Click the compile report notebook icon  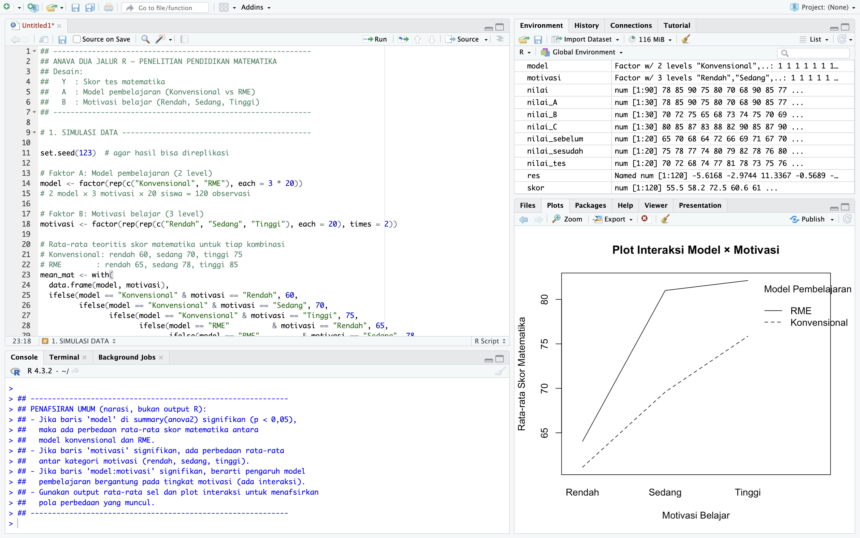[184, 39]
